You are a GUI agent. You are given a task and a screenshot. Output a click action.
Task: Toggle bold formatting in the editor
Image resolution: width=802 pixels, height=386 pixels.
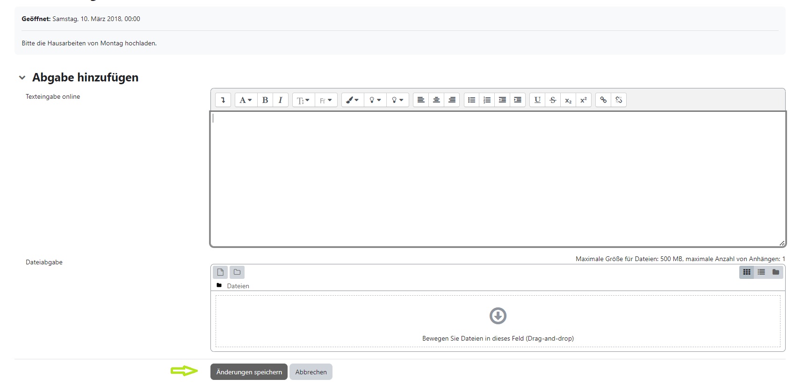tap(265, 100)
